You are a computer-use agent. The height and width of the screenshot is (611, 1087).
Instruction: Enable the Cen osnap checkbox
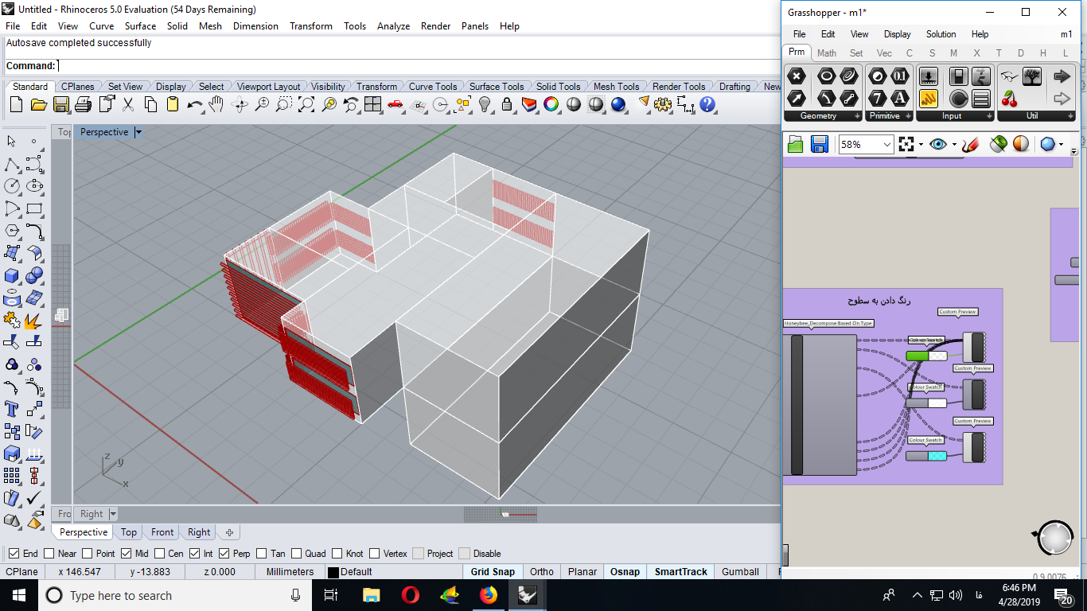[160, 554]
